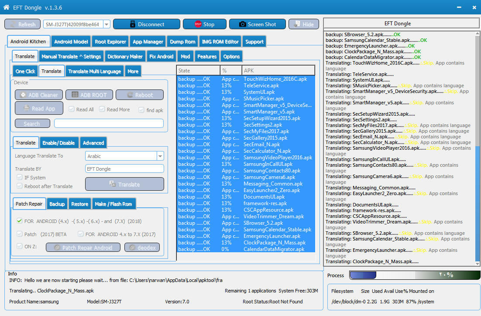Switch to Fix Android tab
The image size is (481, 316).
click(161, 56)
